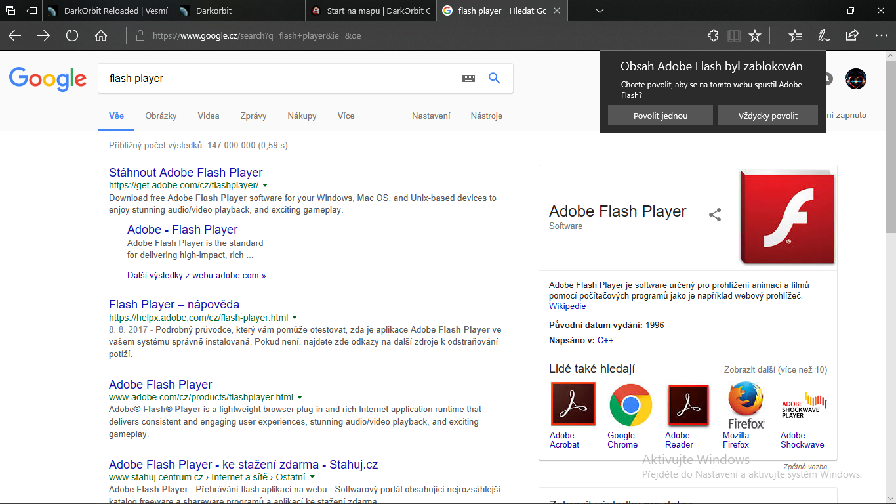
Task: Click the Povolit jednou button
Action: point(661,115)
